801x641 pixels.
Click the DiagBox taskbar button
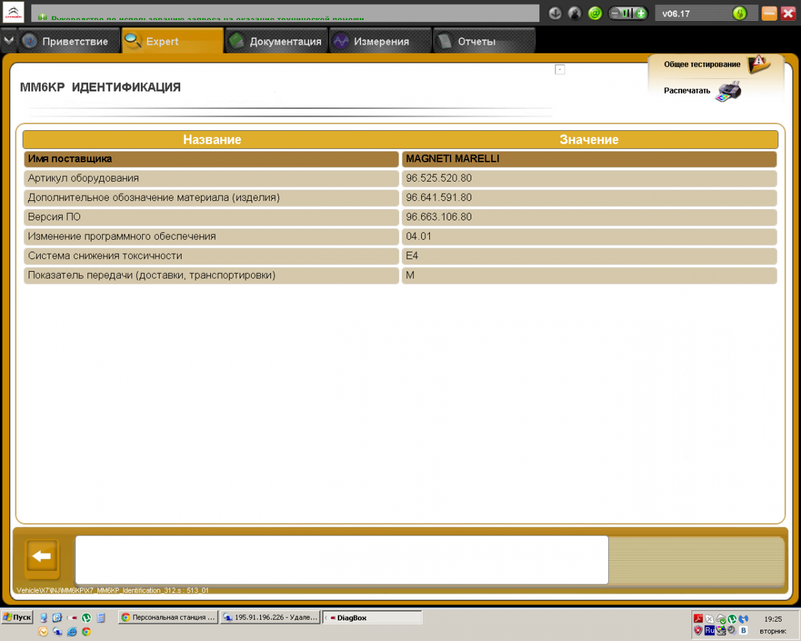tap(372, 618)
